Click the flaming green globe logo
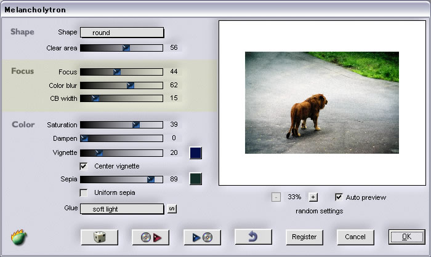The image size is (431, 257). [18, 237]
